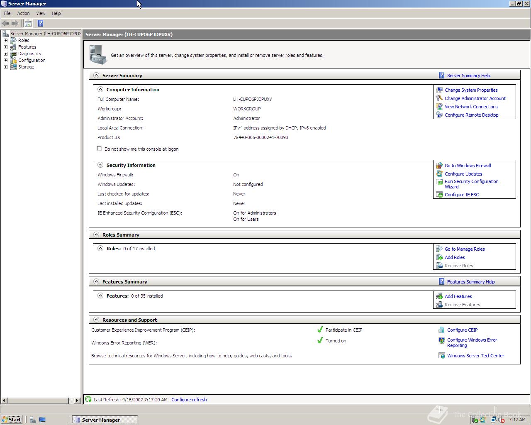Click the View Network Connections icon

439,106
